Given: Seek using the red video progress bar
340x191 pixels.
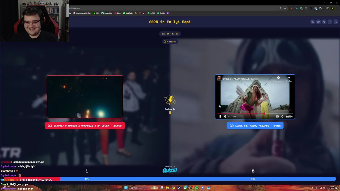Looking at the screenshot, I should [x=255, y=114].
